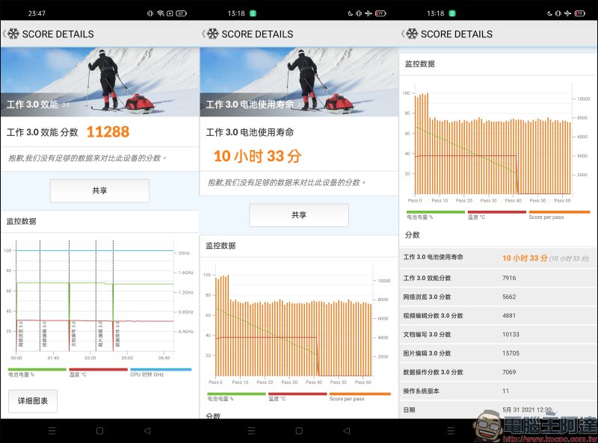
Task: Tap the battery bar chart in the middle phone
Action: point(298,326)
